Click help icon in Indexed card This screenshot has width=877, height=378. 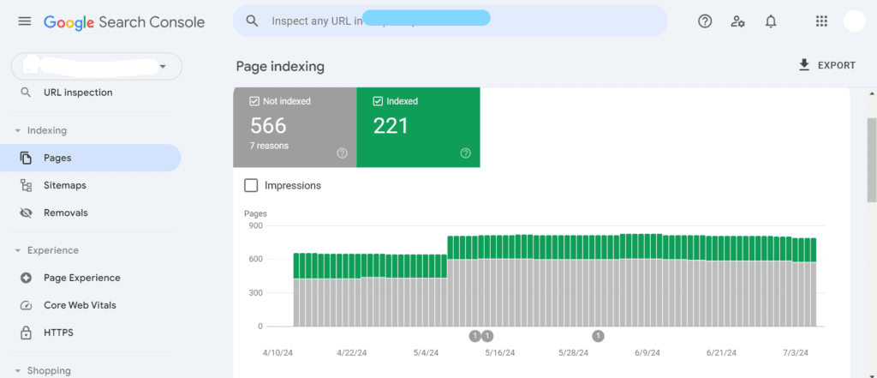(x=466, y=153)
